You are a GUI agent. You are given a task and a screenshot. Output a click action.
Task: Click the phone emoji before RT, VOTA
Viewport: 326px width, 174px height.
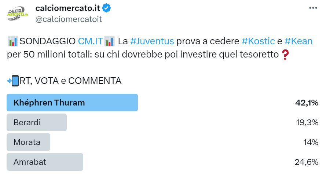tap(13, 80)
